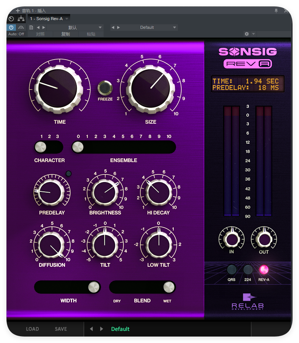Click the 粘贴 paste button

[x=91, y=34]
